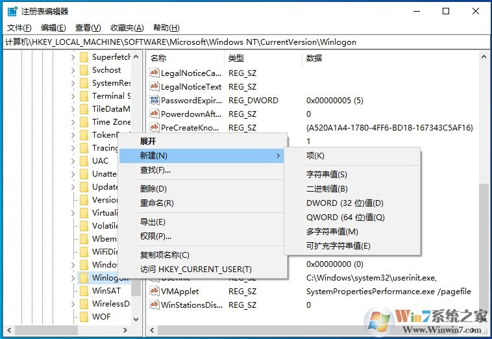The height and width of the screenshot is (339, 492).
Task: Choose 删除(D) in the context menu
Action: [x=203, y=189]
